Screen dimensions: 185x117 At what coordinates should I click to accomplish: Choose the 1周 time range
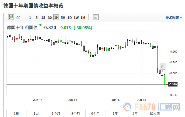click(36, 114)
